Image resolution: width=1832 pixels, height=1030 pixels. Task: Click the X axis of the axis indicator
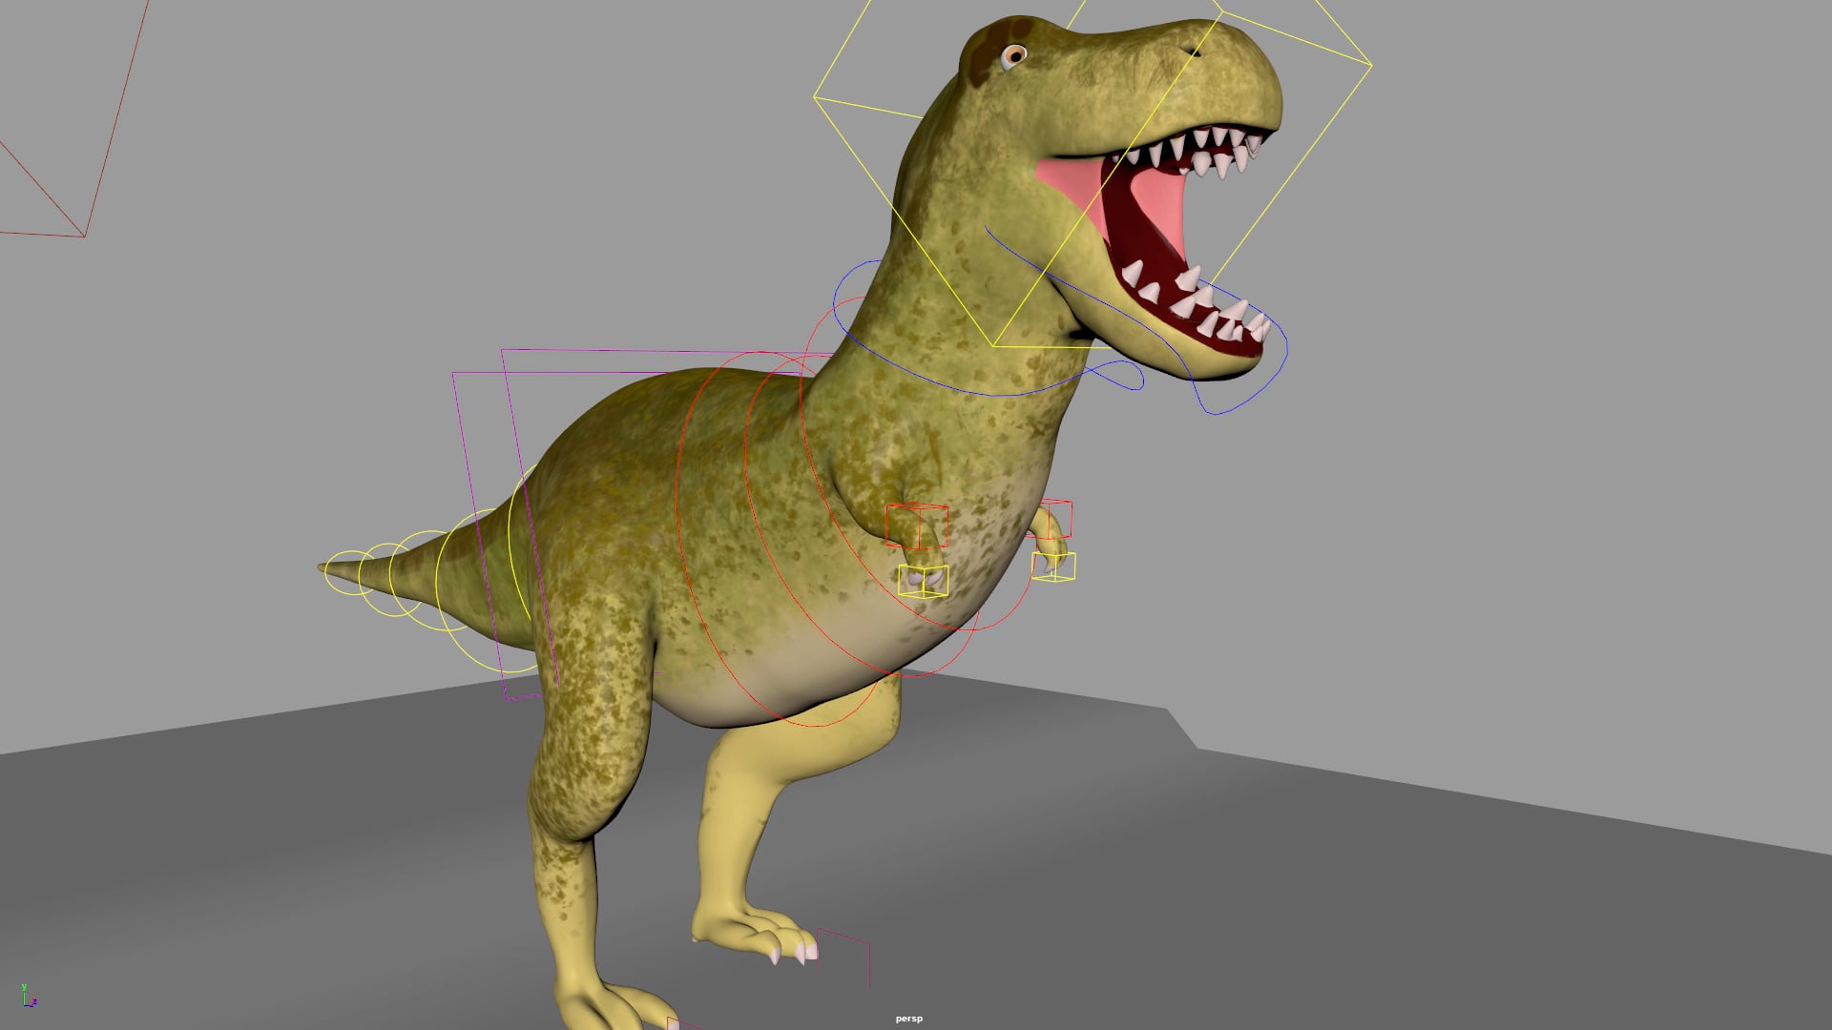tap(36, 998)
